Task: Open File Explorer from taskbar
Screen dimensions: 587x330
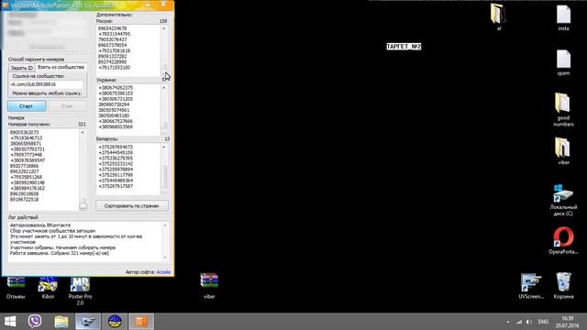Action: point(61,322)
